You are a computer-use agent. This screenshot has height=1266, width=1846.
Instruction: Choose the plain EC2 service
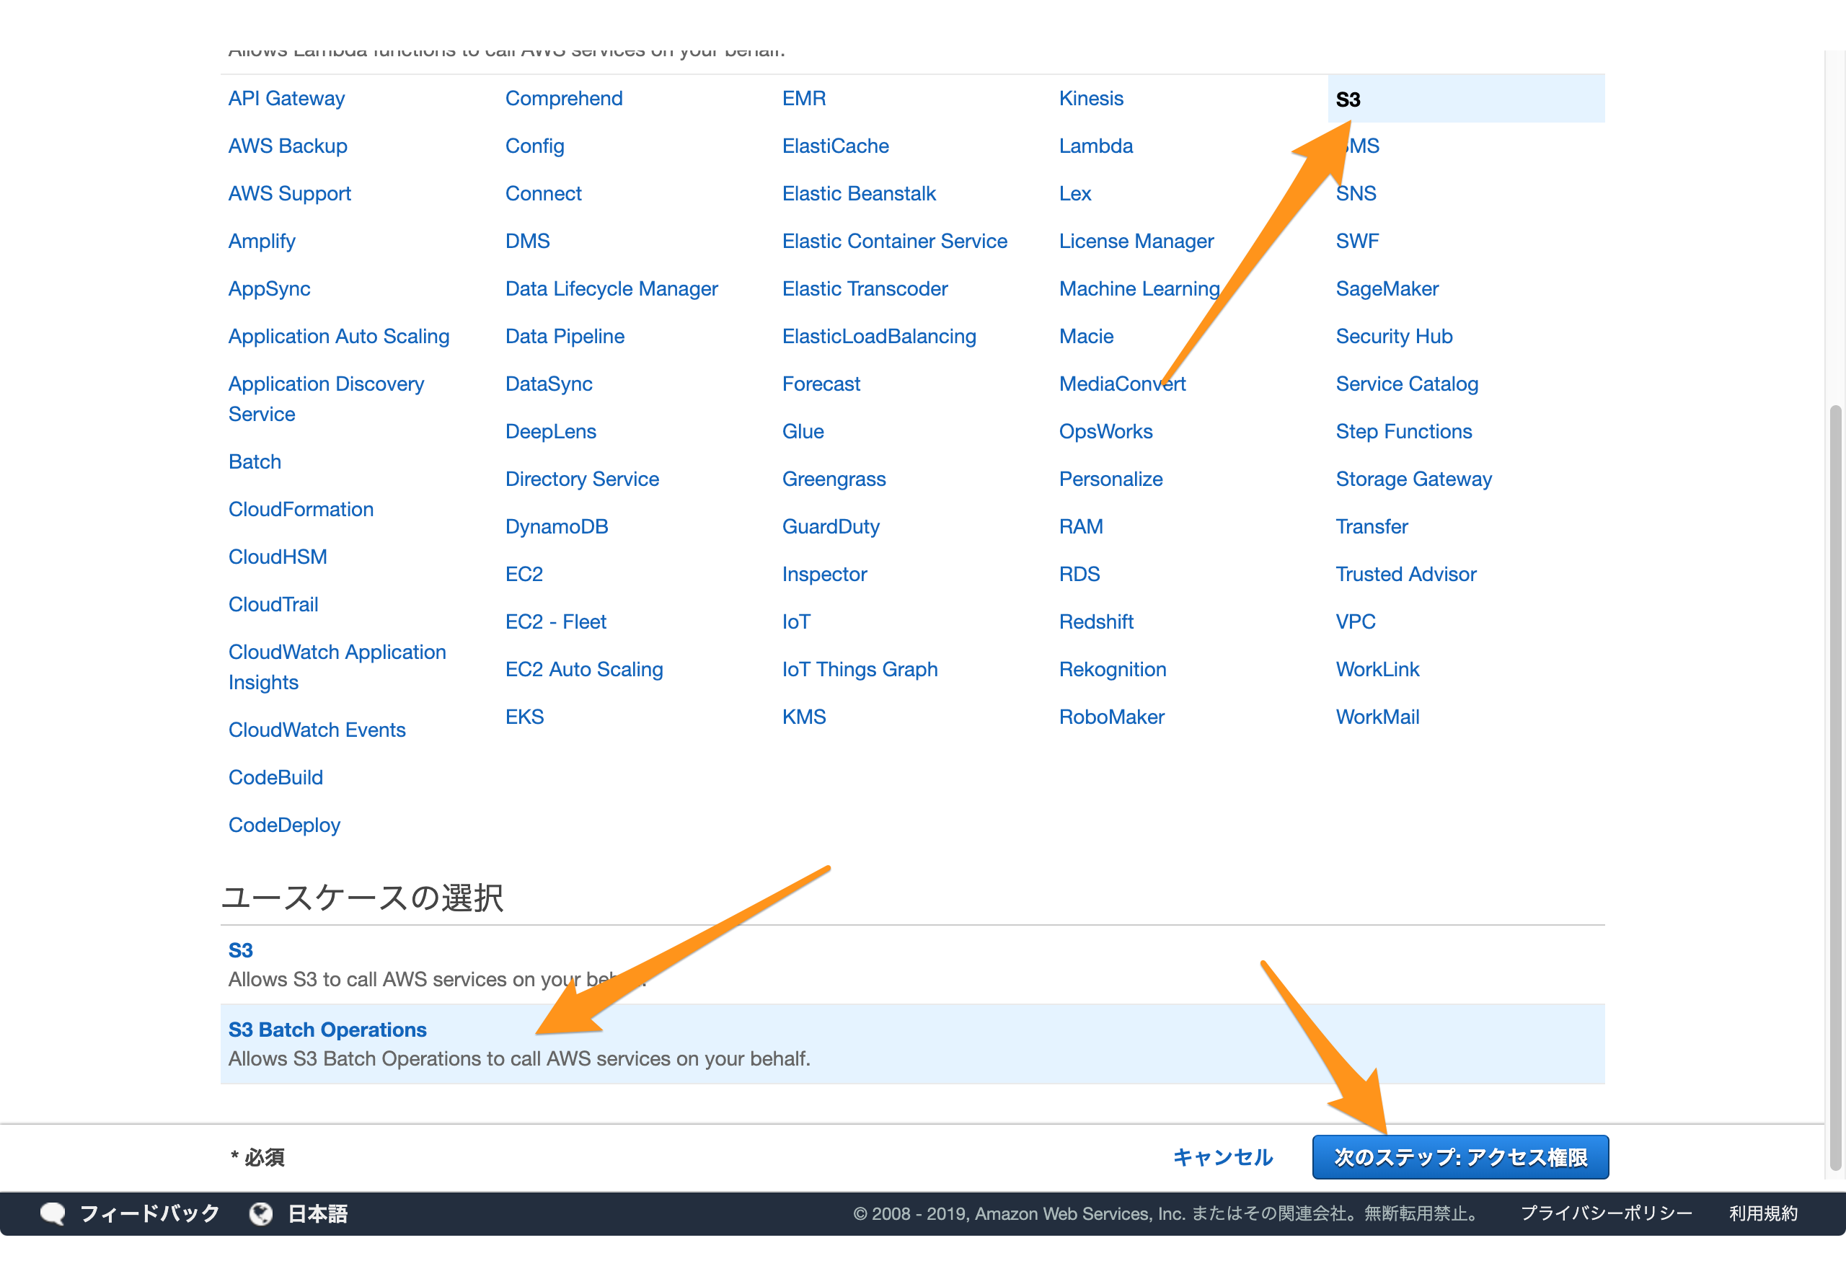524,574
